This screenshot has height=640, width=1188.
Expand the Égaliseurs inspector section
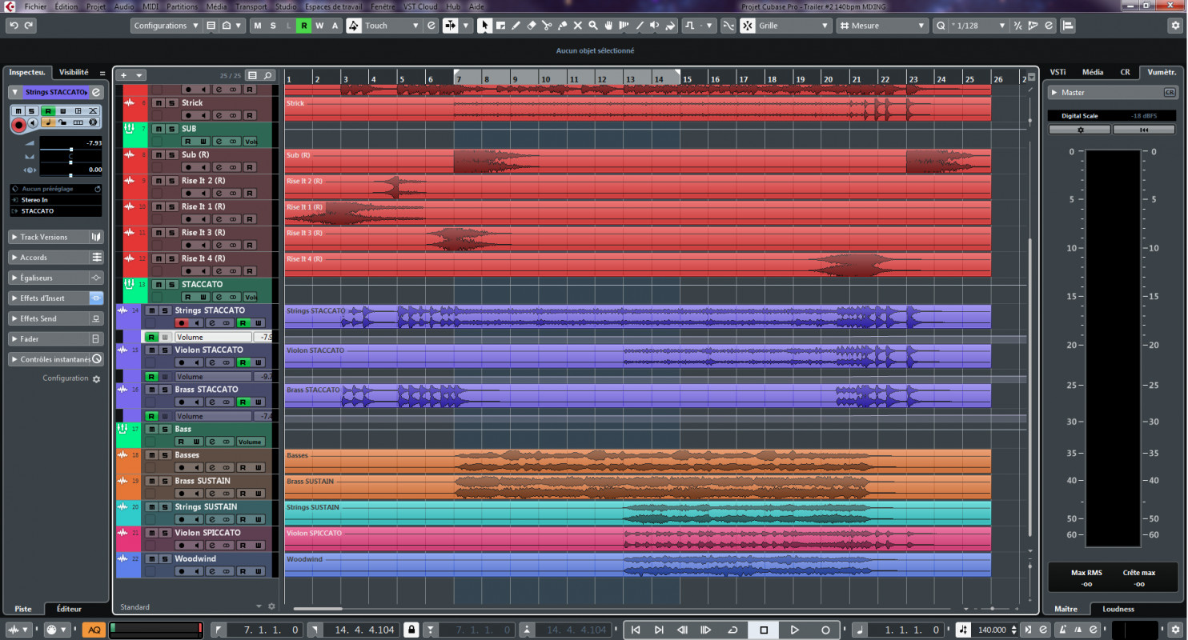click(56, 278)
